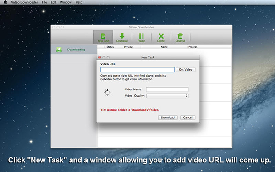
Task: Click the Preview column header
Action: point(128,47)
